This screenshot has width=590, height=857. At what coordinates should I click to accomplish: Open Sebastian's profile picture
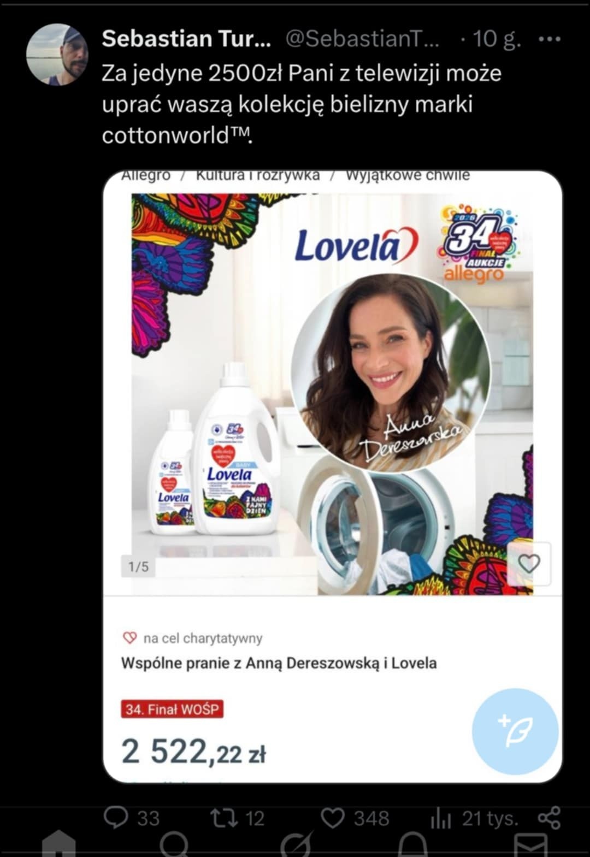click(x=57, y=55)
